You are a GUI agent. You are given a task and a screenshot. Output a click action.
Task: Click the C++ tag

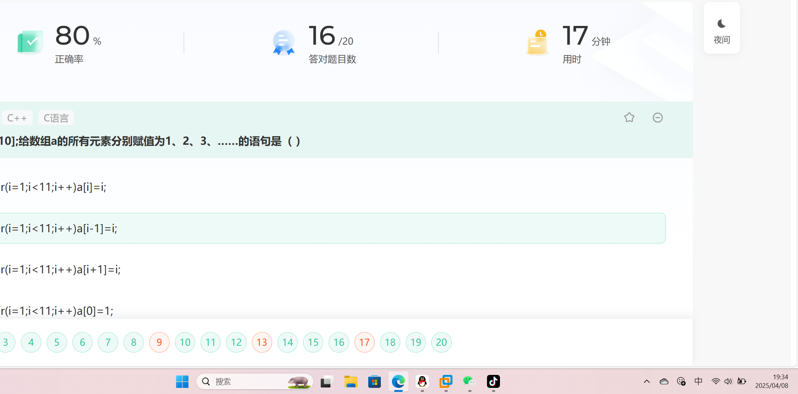click(17, 118)
